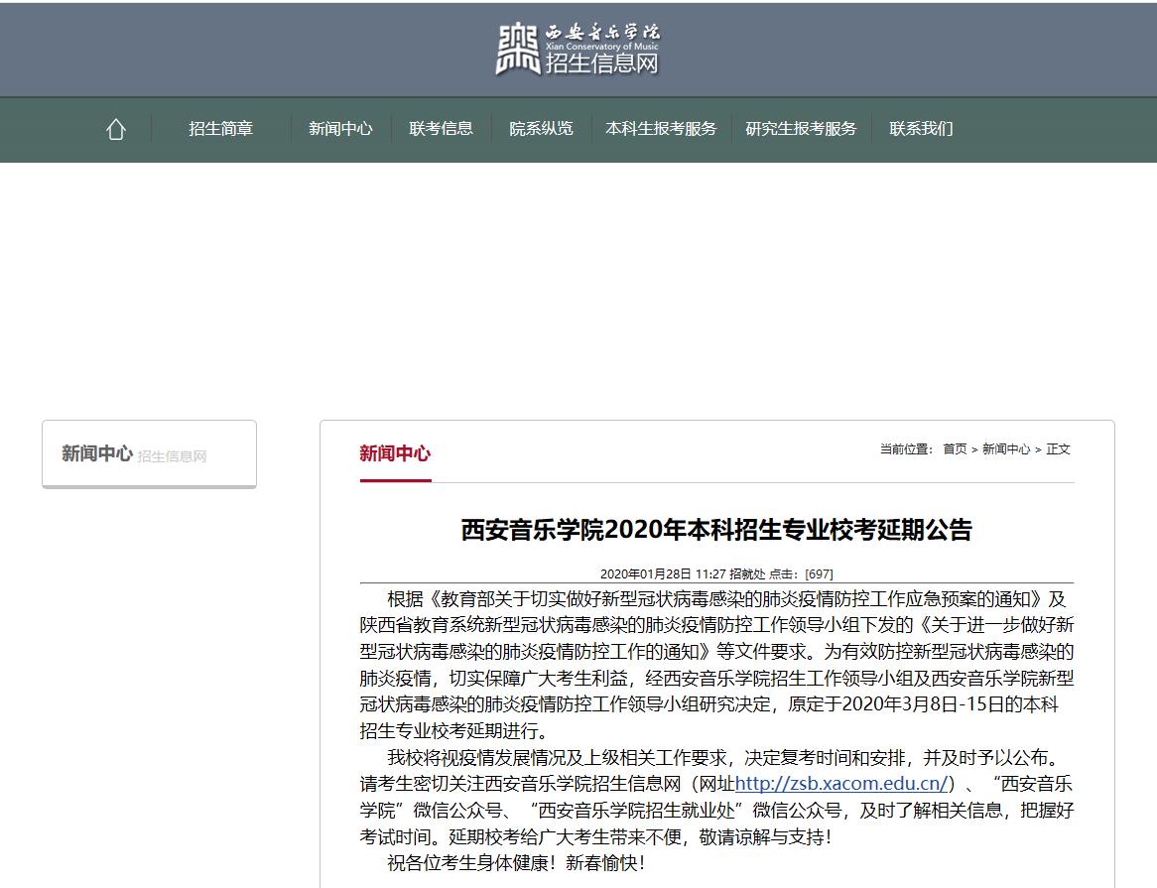
Task: Open the zsb.xacom.edu.cn hyperlink
Action: (x=841, y=783)
